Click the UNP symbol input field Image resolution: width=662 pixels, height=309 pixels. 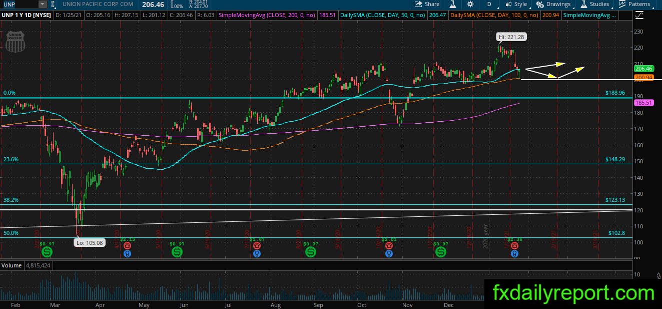point(19,4)
